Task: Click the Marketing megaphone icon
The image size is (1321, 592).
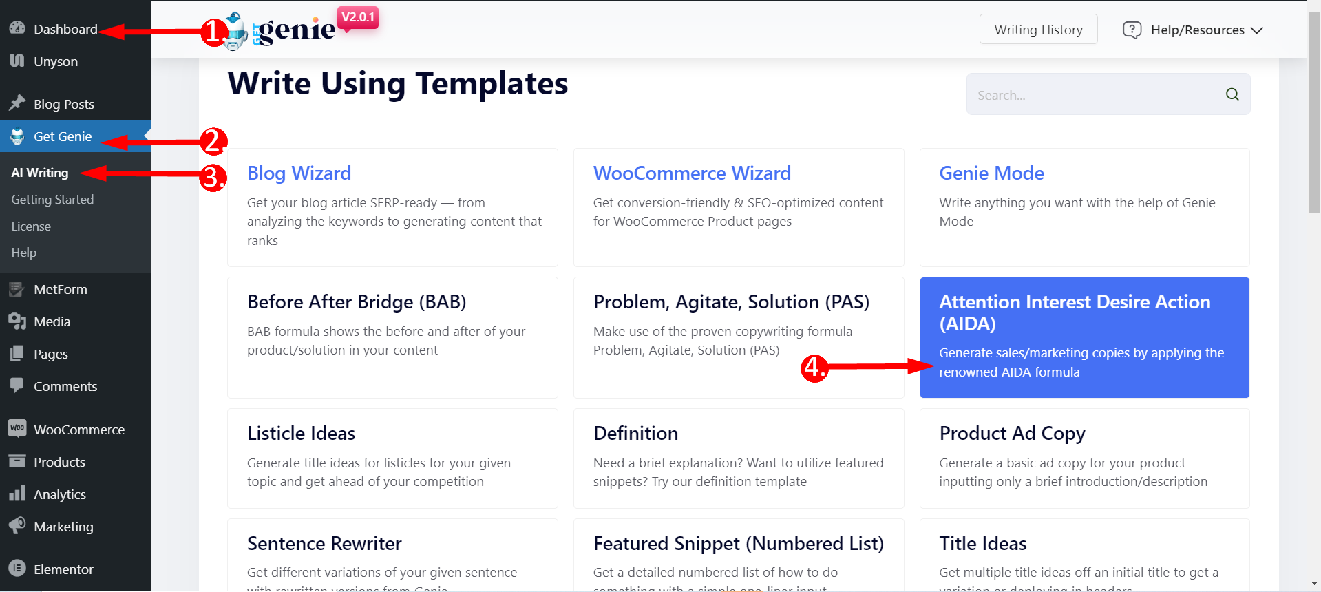Action: (x=17, y=526)
